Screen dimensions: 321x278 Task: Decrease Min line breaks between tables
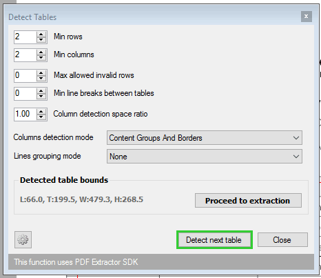click(x=41, y=97)
